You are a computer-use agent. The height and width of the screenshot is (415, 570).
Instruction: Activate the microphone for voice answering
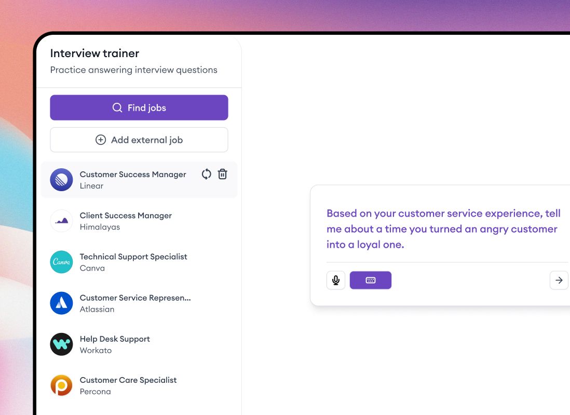click(335, 279)
